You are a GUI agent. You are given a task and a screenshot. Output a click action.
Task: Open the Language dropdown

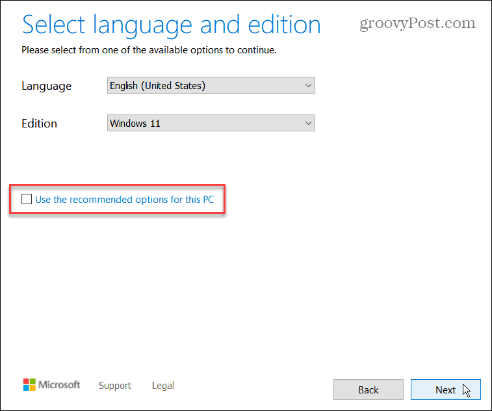(x=211, y=85)
